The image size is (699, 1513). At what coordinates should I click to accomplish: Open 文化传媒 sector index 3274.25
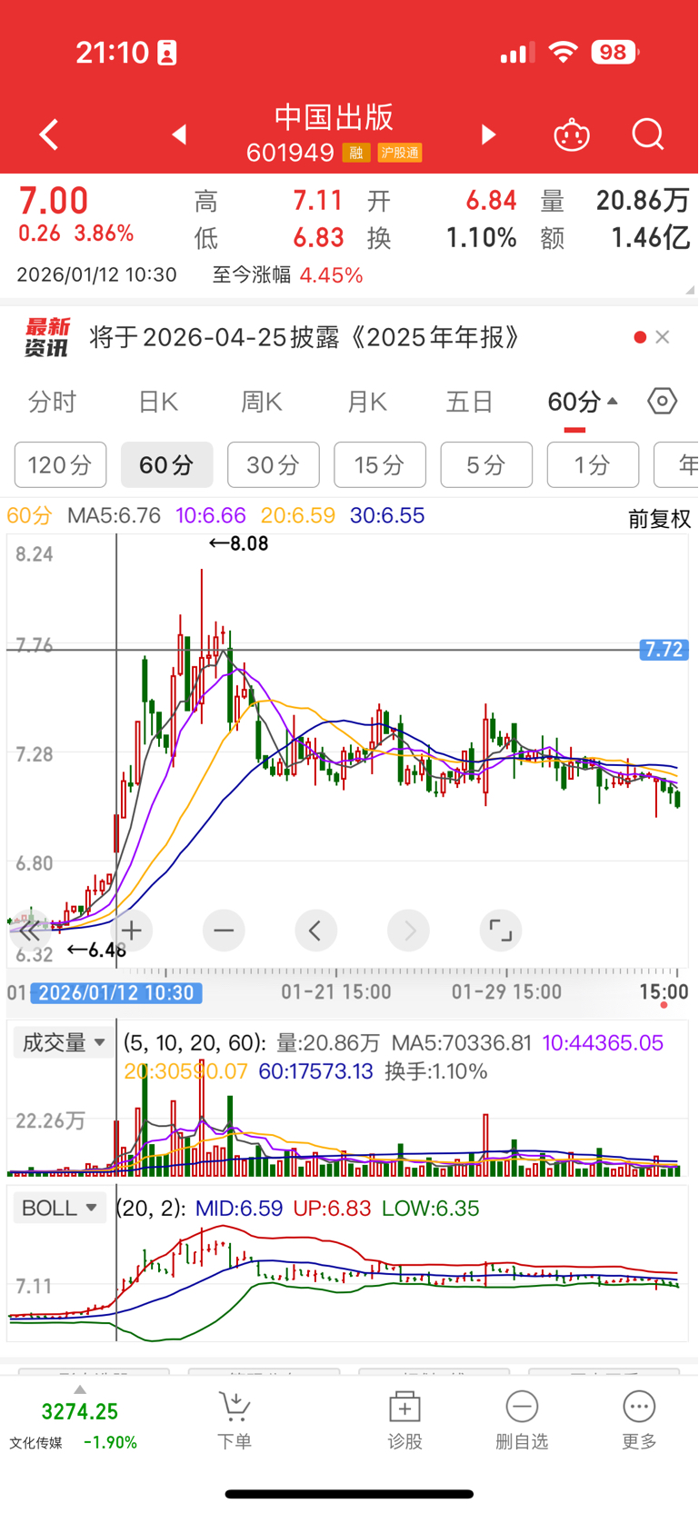[x=73, y=1425]
